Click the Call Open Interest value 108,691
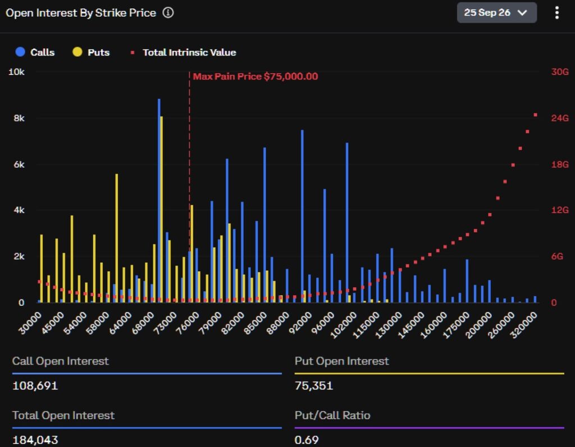 (x=35, y=385)
